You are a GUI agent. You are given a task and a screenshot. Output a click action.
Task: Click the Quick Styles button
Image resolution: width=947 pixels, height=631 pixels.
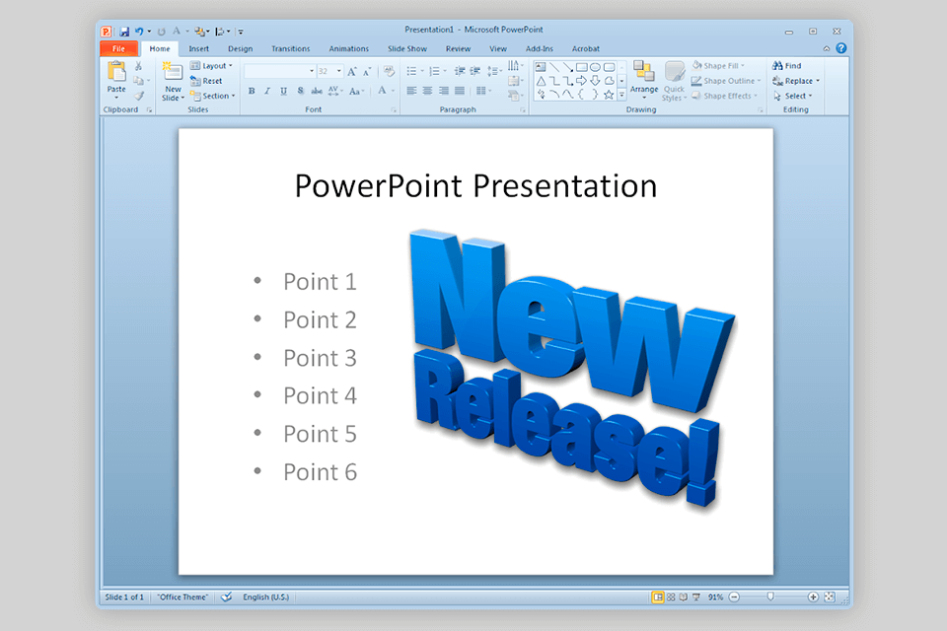[674, 81]
